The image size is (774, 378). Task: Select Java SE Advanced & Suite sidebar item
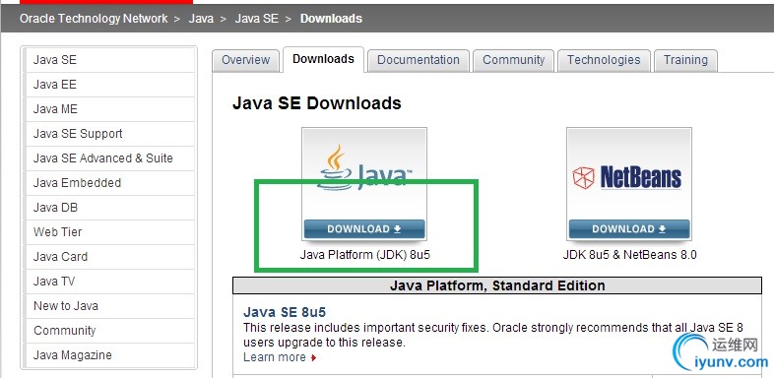click(x=110, y=158)
